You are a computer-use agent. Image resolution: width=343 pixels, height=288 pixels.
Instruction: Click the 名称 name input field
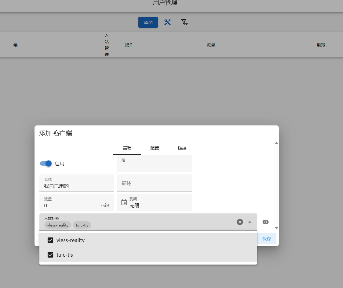(77, 186)
